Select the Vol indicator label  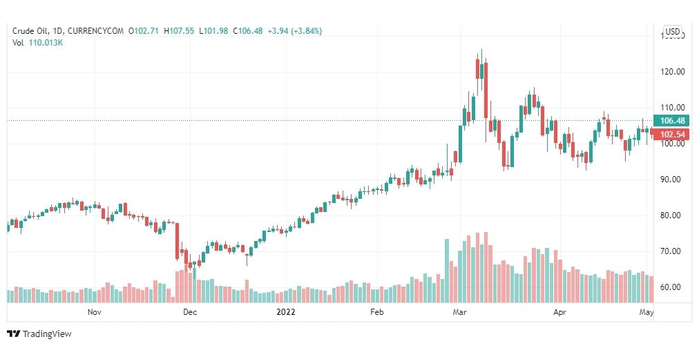(17, 44)
